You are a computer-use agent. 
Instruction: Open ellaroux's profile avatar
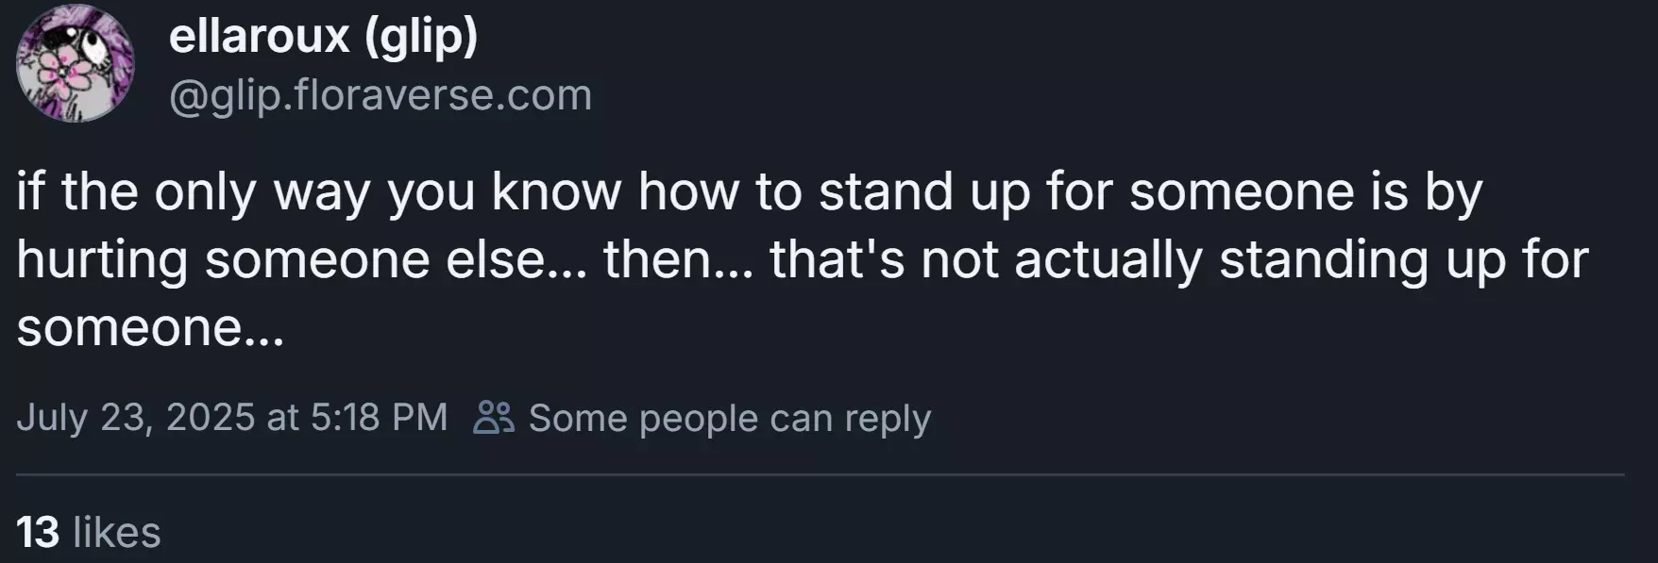(x=76, y=63)
